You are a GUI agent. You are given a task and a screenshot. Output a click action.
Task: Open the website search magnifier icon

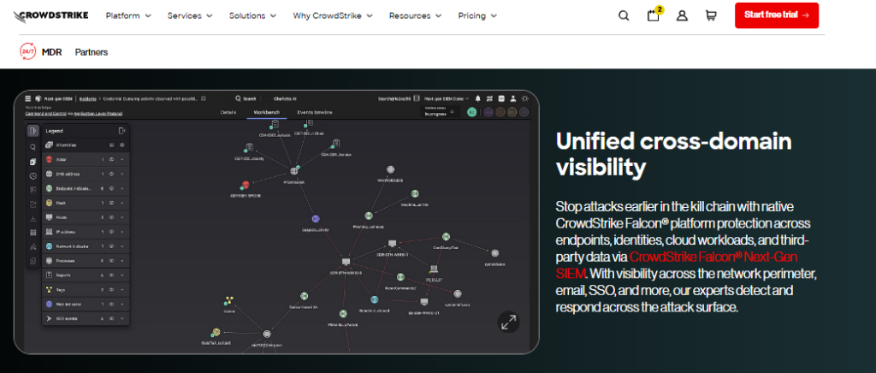[624, 15]
